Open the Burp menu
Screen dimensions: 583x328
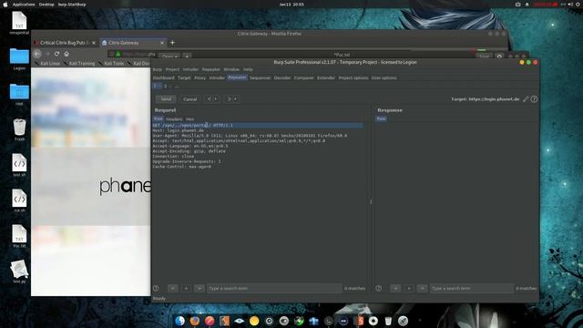[158, 69]
